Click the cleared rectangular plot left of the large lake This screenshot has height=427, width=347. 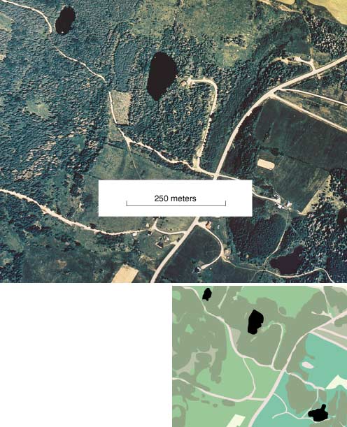[x=122, y=108]
